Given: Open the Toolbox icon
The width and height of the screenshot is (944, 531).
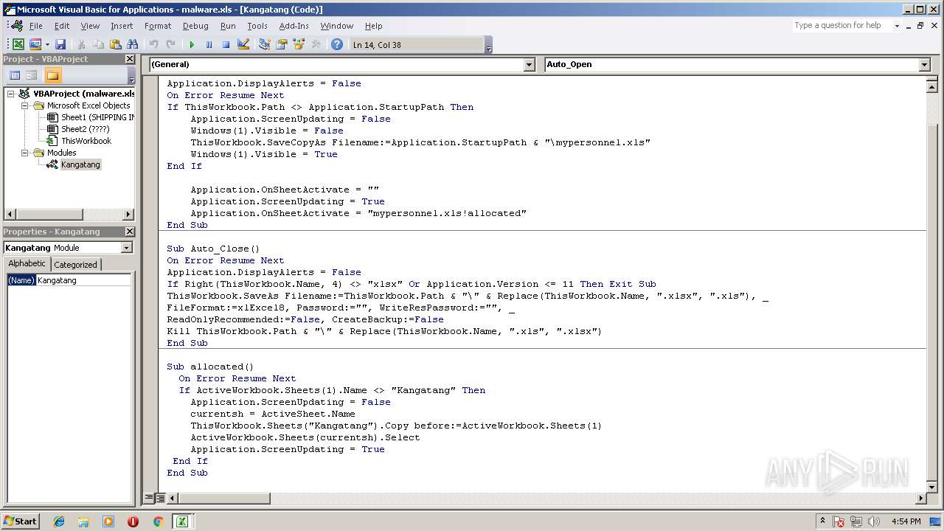Looking at the screenshot, I should [316, 44].
